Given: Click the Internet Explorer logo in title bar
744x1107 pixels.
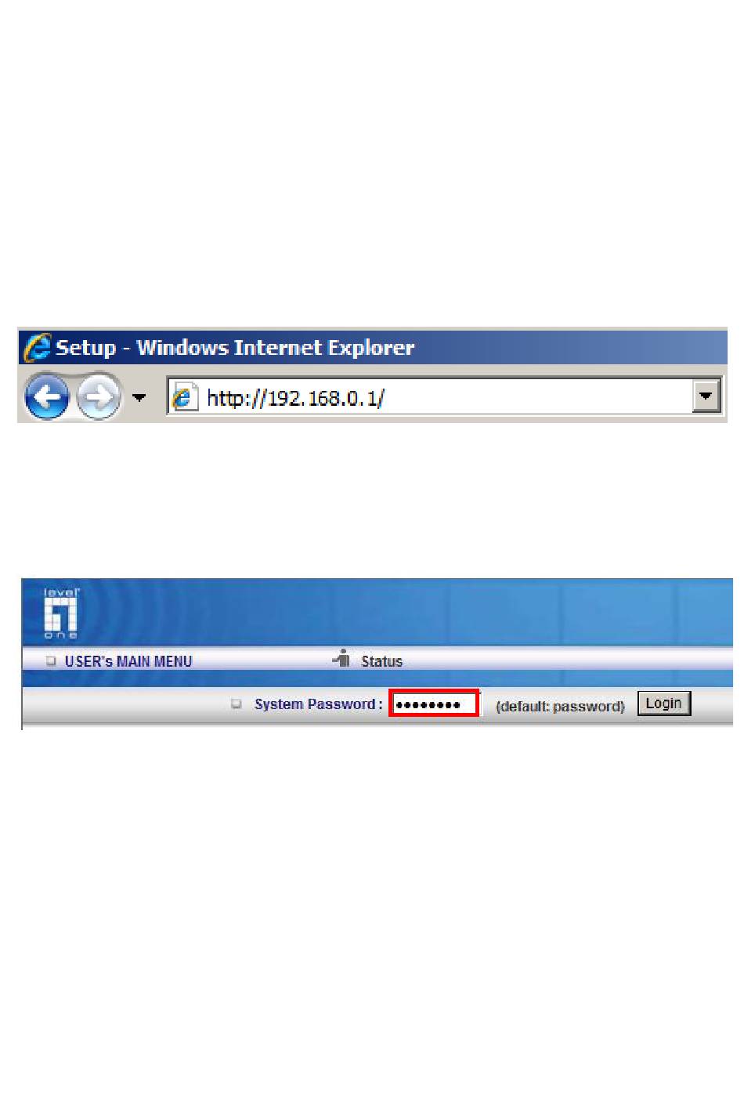Looking at the screenshot, I should (x=37, y=347).
